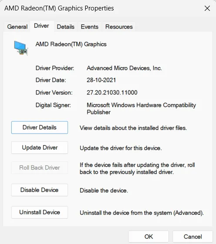
Task: Dismiss dialog with Cancel button
Action: point(193,237)
